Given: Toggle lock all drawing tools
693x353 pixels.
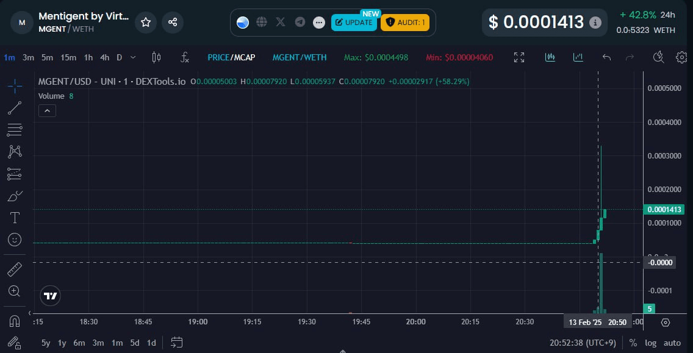Looking at the screenshot, I should (15, 343).
